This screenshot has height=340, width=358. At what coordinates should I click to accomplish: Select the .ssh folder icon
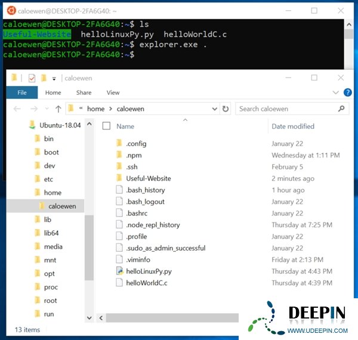(x=119, y=166)
